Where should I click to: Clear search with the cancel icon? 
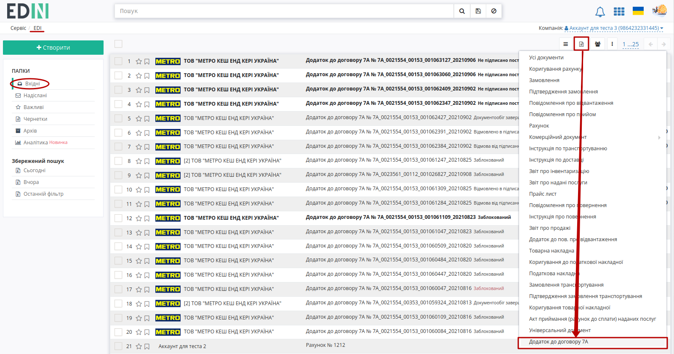click(x=494, y=11)
